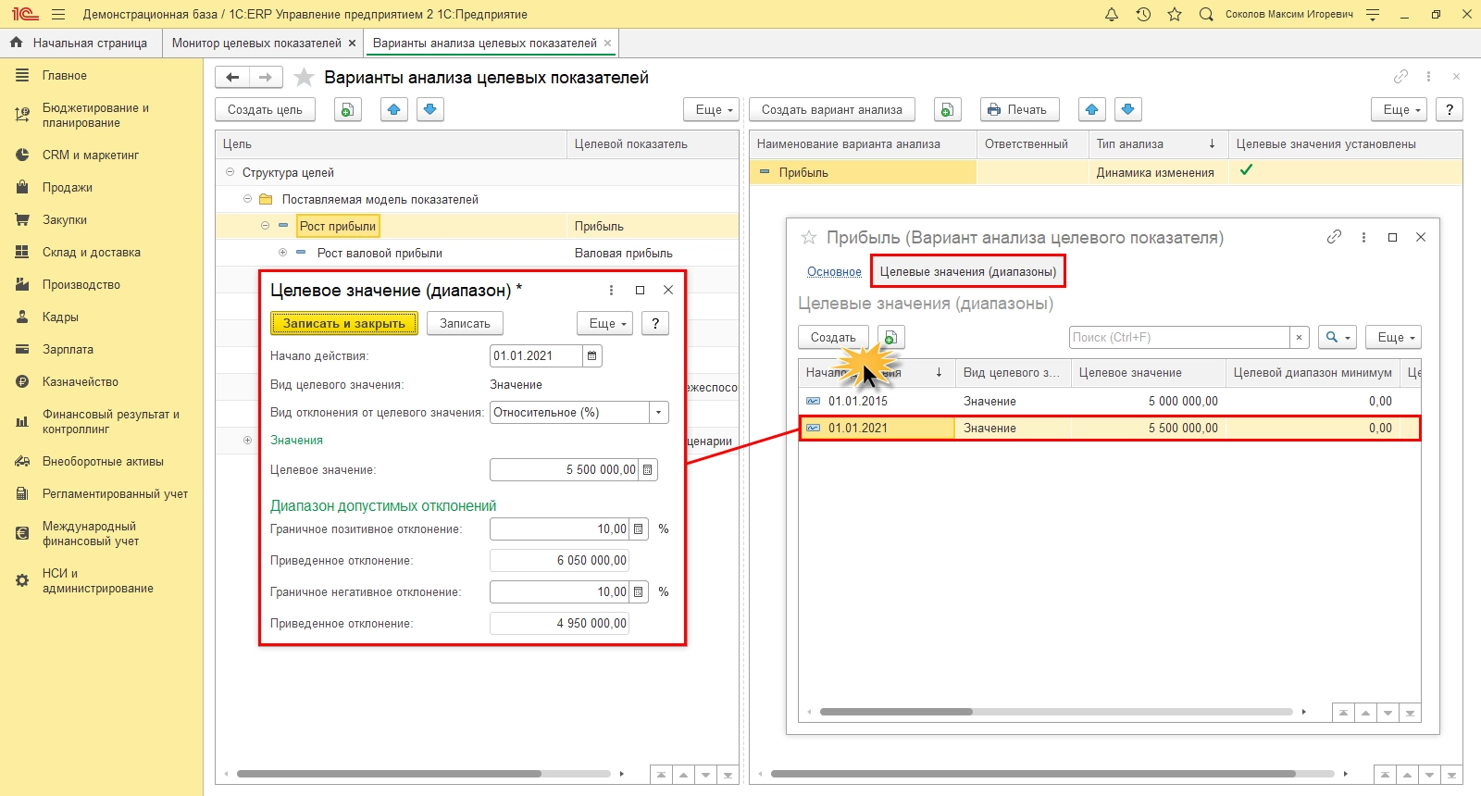This screenshot has height=796, width=1481.
Task: Open the favorites star in title bar
Action: pos(1175,14)
